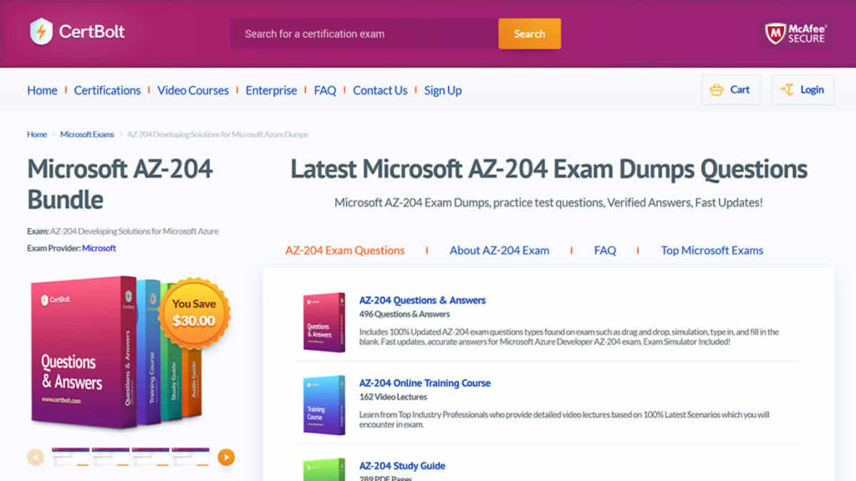856x481 pixels.
Task: Open AZ-204 Online Training Course link
Action: pyautogui.click(x=425, y=383)
